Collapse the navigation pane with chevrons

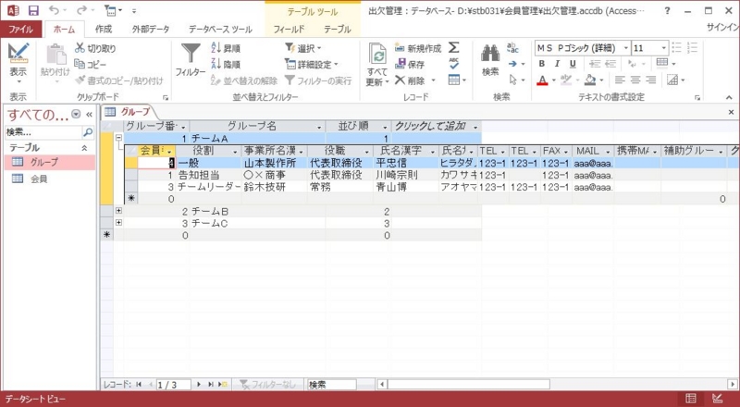[x=89, y=115]
